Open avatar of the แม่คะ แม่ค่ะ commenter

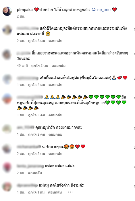pyautogui.click(x=7, y=167)
